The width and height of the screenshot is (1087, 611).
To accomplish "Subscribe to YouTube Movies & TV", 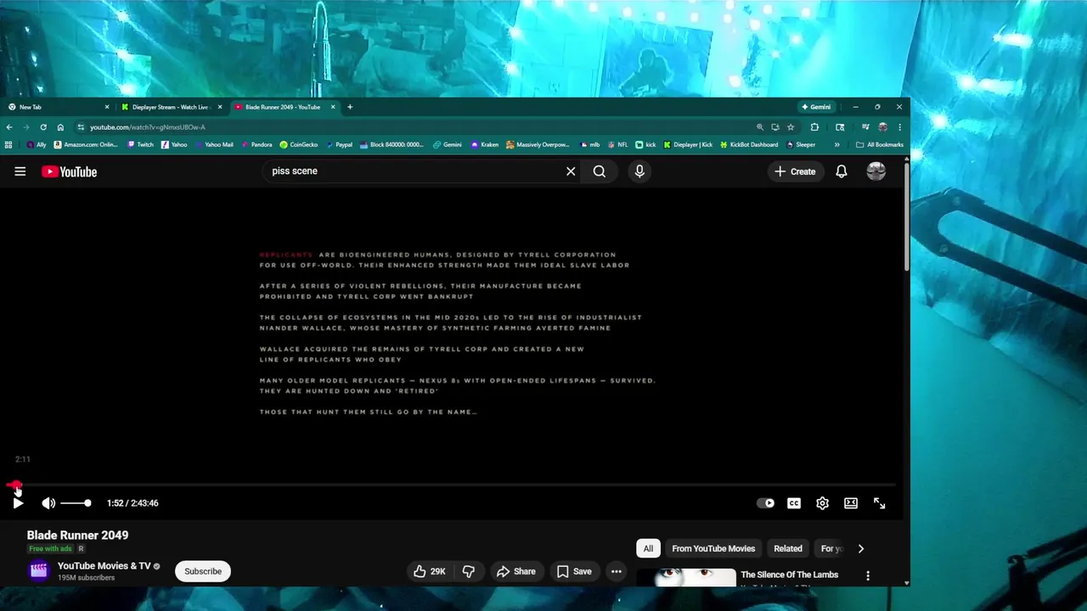I will (203, 571).
